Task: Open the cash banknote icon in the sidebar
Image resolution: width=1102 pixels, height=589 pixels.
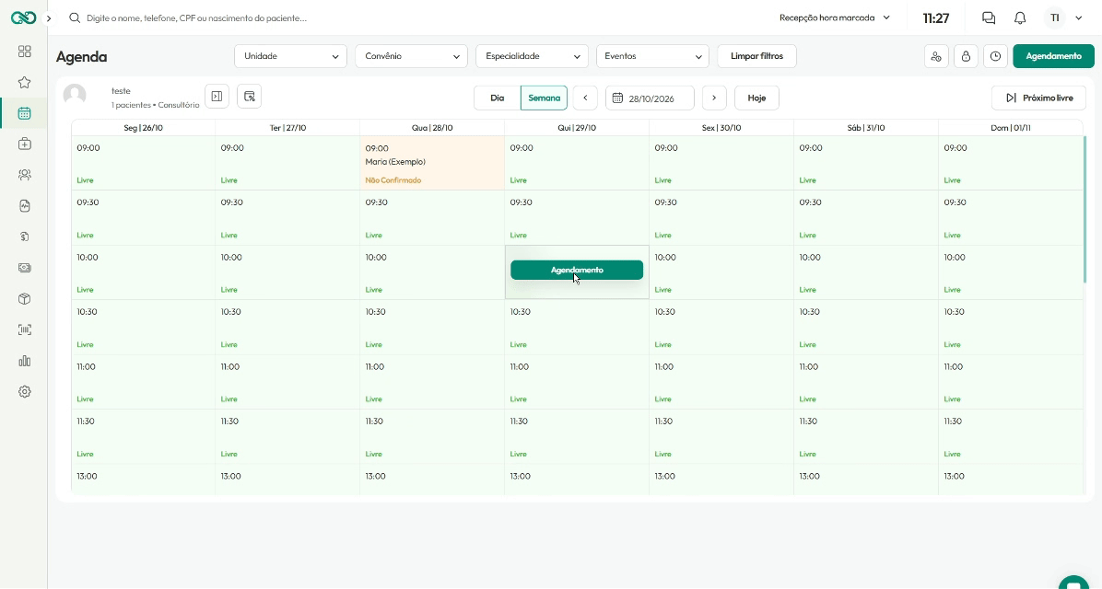Action: 25,268
